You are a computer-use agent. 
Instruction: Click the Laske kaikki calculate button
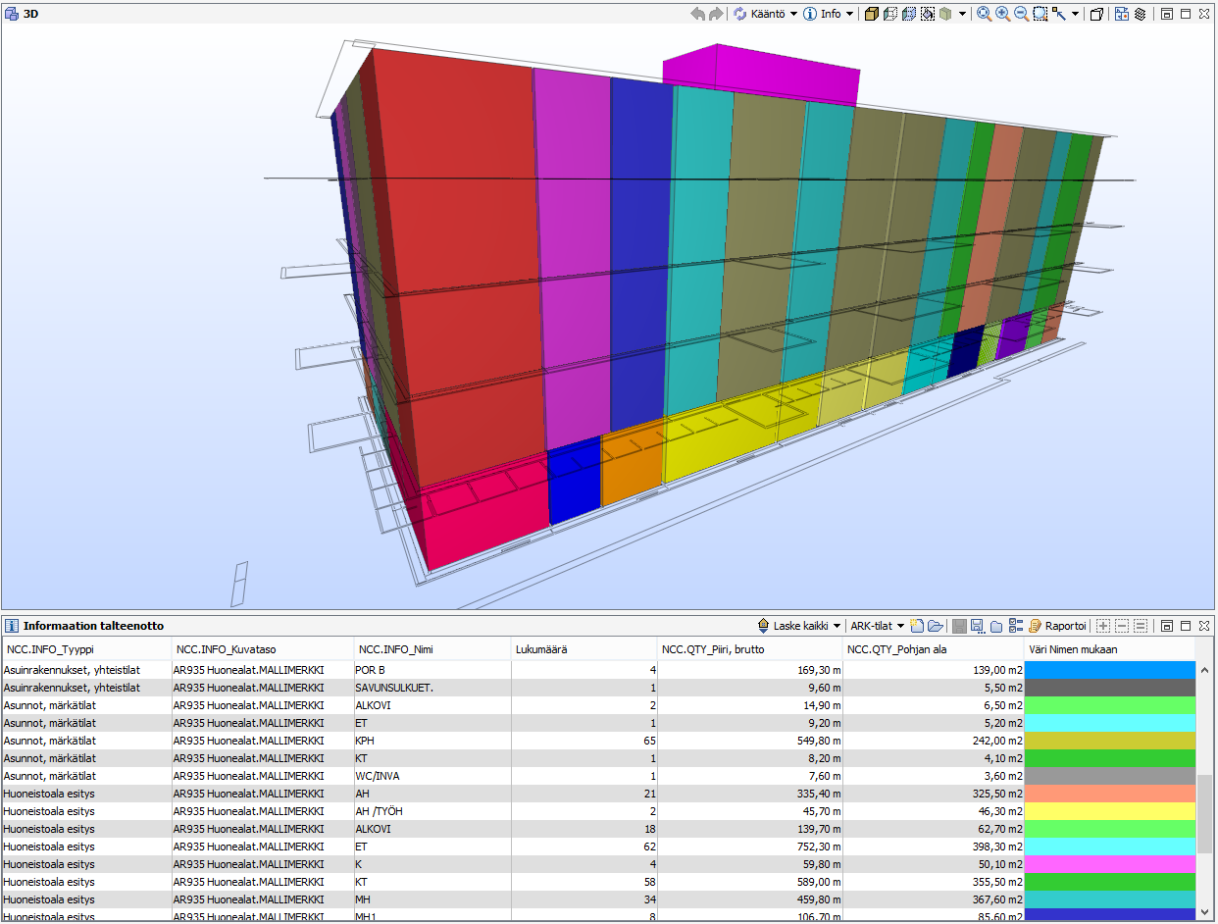tap(793, 626)
